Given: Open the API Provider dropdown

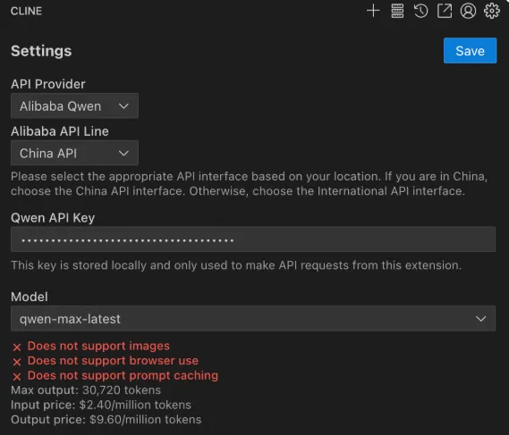Looking at the screenshot, I should click(x=74, y=106).
